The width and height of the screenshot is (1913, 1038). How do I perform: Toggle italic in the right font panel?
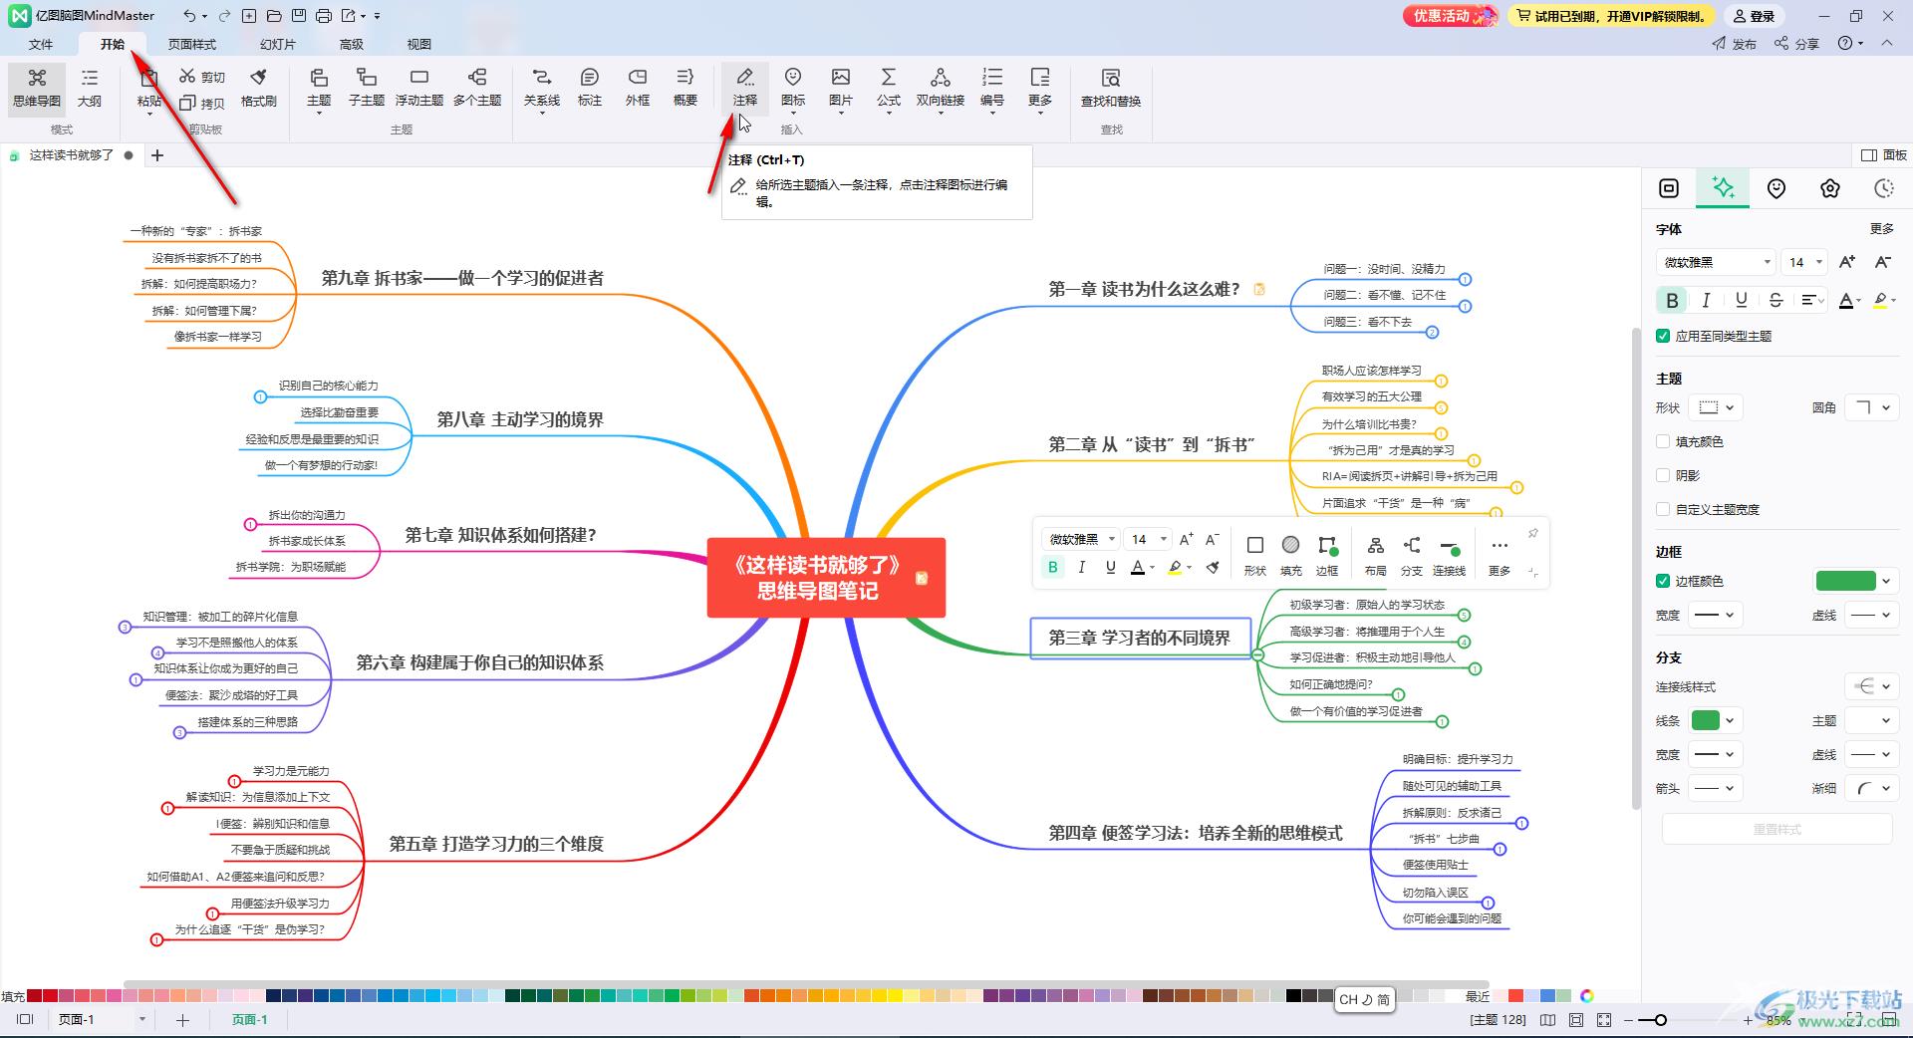coord(1706,300)
